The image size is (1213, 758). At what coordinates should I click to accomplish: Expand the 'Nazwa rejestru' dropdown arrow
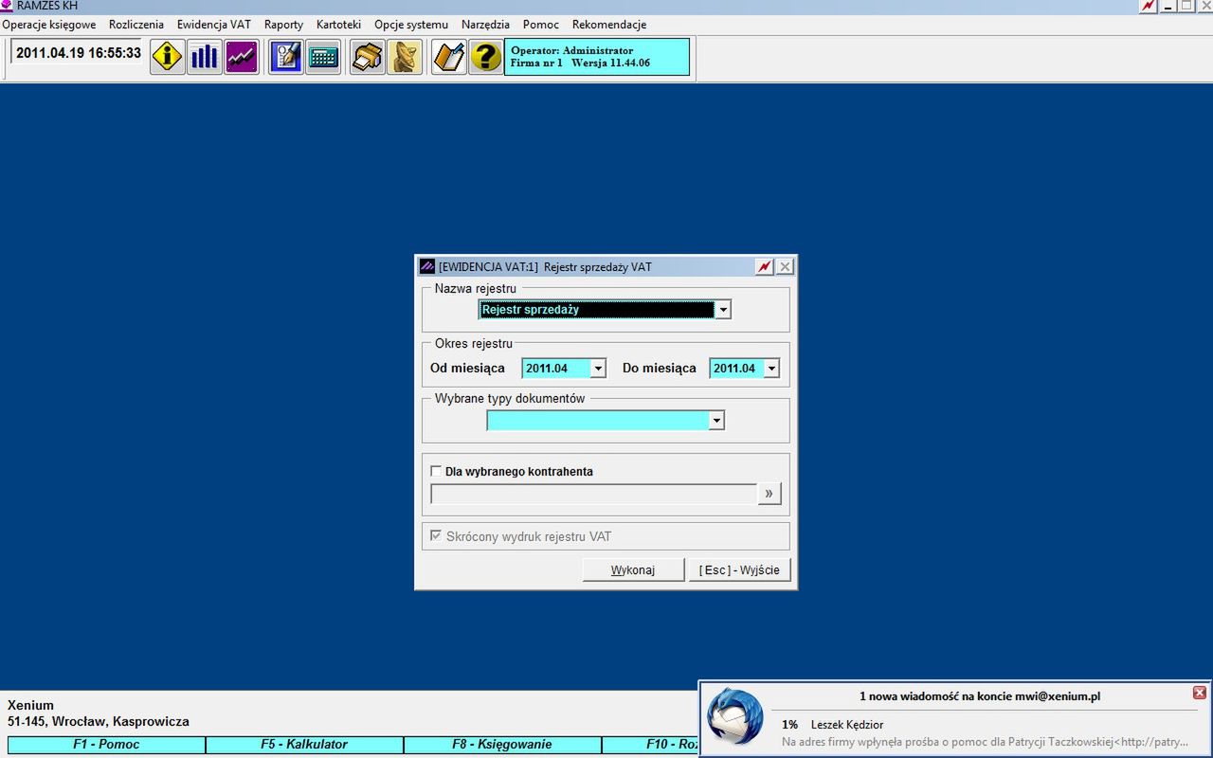tap(723, 310)
